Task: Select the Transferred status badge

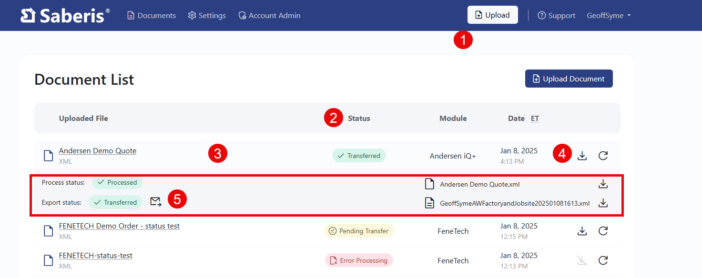Action: pos(359,155)
